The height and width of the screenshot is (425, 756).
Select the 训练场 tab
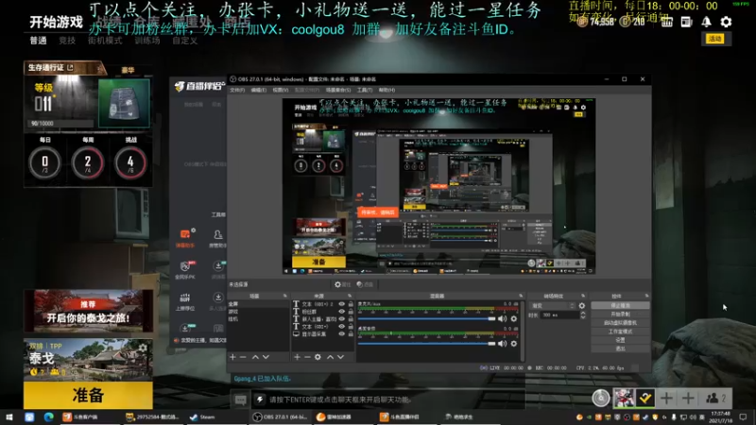(147, 41)
